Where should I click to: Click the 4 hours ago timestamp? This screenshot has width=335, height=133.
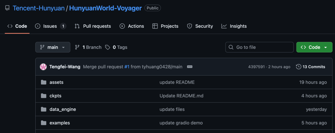point(314,96)
